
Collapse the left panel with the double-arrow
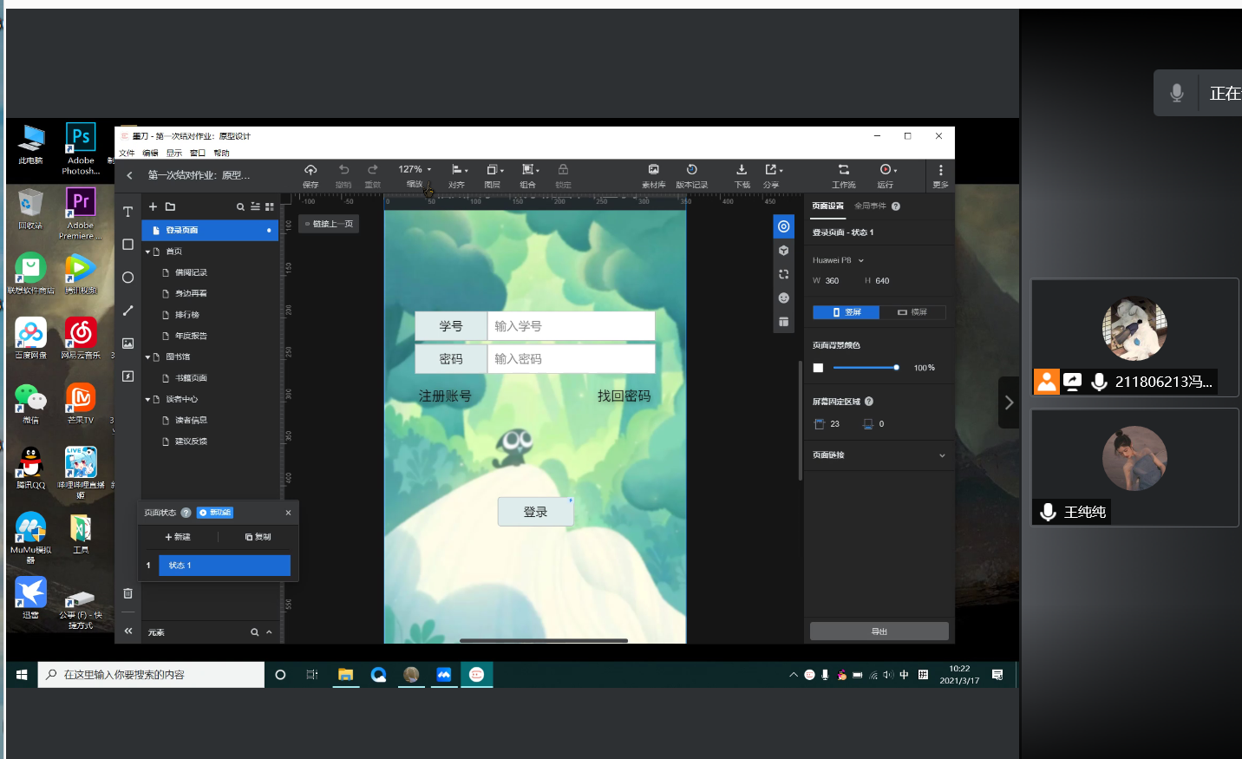(x=128, y=631)
